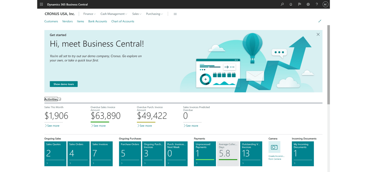Open Purch. Invoices Next Week tile
Viewport: 367px width, 172px height.
[x=176, y=153]
